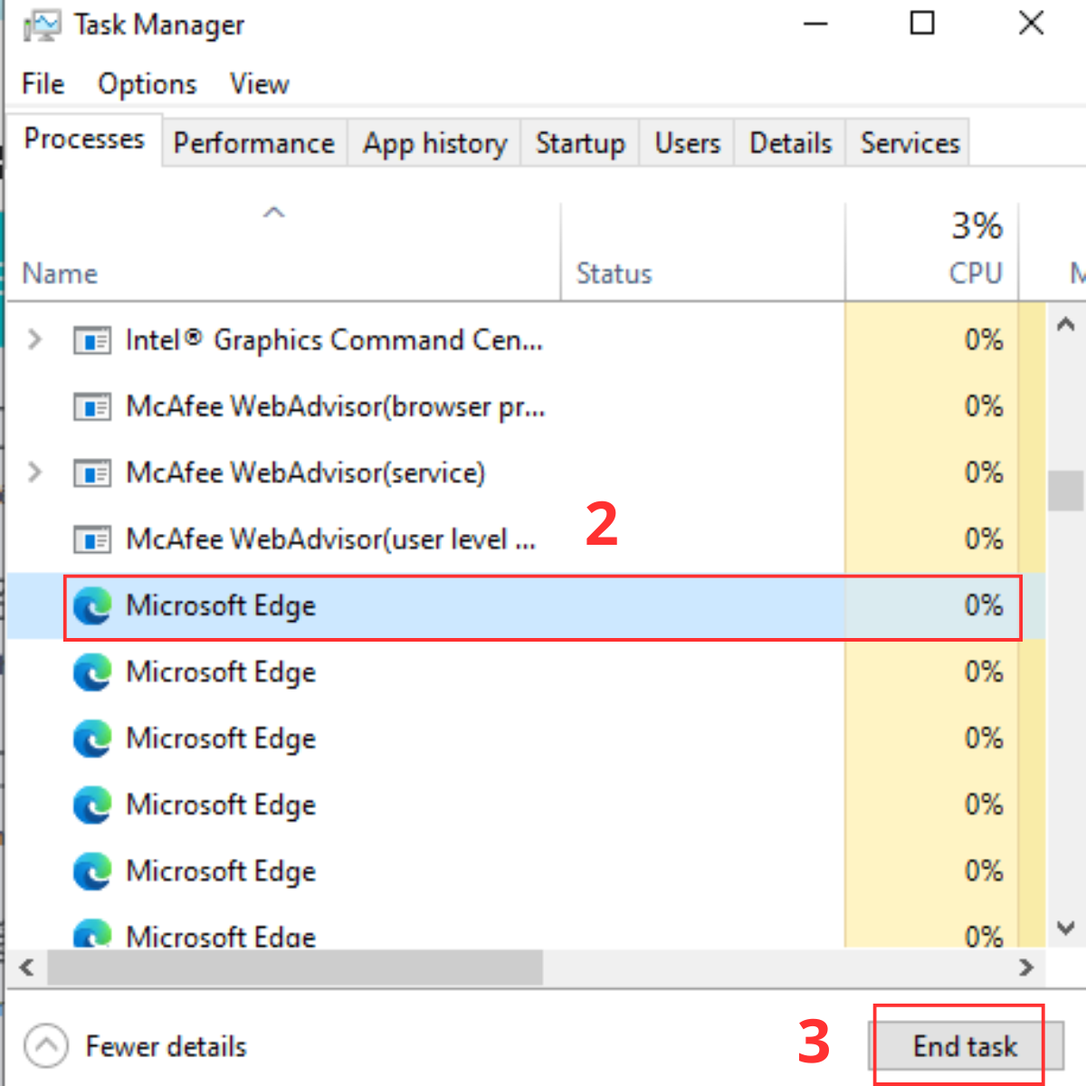Click the End task button
Viewport: 1086px width, 1086px height.
(x=965, y=1047)
